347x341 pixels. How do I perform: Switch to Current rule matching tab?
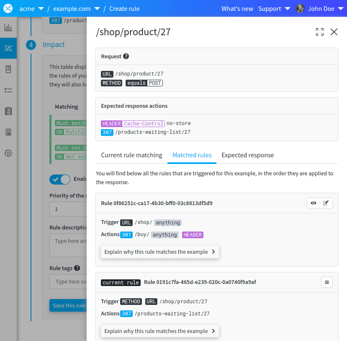(131, 155)
